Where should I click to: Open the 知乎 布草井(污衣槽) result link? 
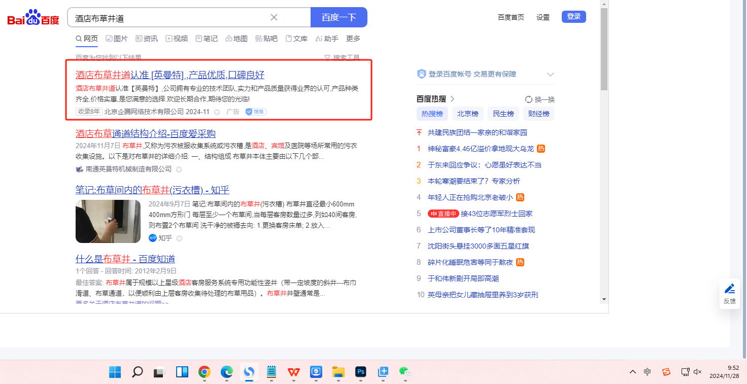(x=152, y=190)
